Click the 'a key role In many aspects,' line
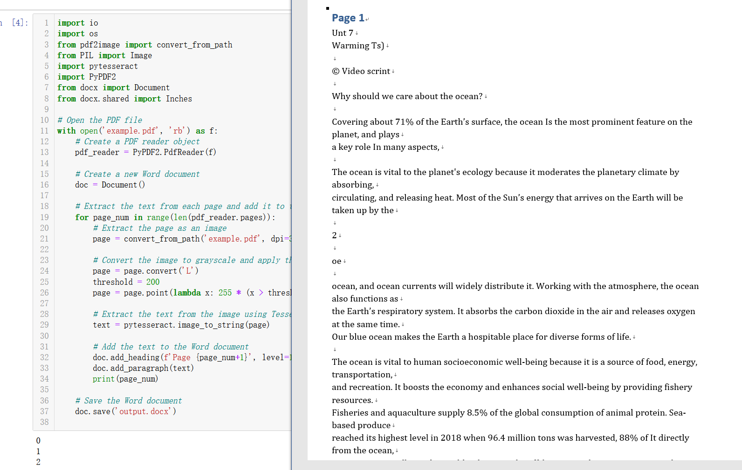This screenshot has width=742, height=470. click(x=385, y=147)
